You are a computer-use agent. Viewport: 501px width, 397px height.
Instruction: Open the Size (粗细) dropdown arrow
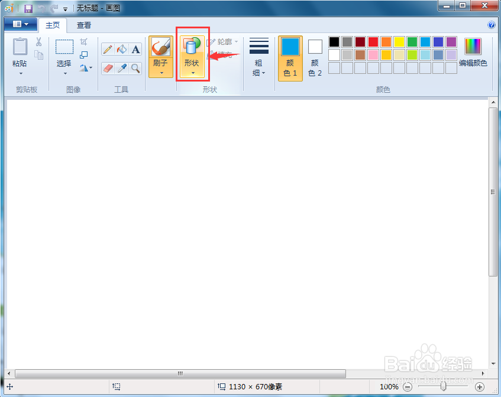264,73
